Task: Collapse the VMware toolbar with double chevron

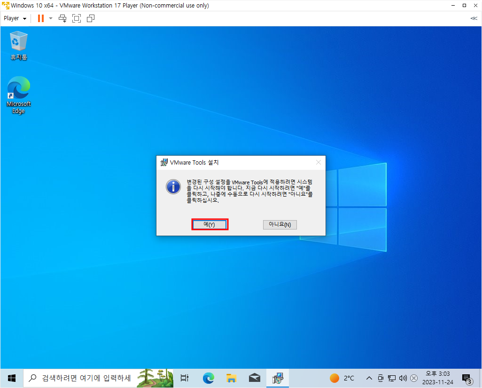Action: click(x=474, y=18)
